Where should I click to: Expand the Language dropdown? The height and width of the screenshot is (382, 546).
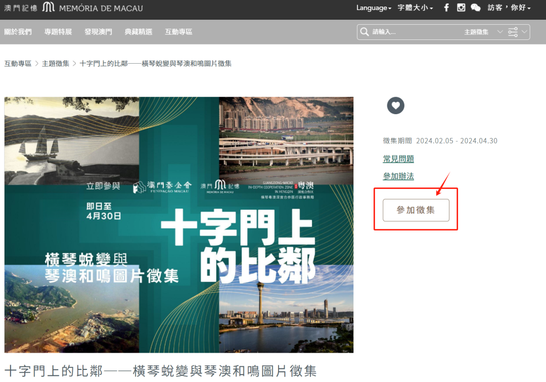[374, 8]
